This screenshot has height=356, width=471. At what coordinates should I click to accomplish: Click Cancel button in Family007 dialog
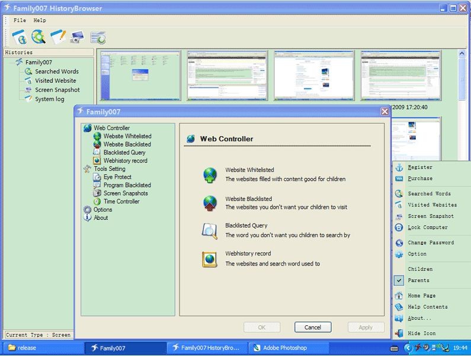[x=313, y=327]
